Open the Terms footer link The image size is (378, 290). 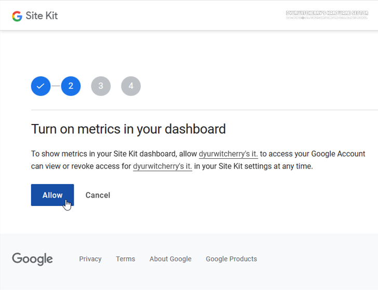tap(125, 259)
